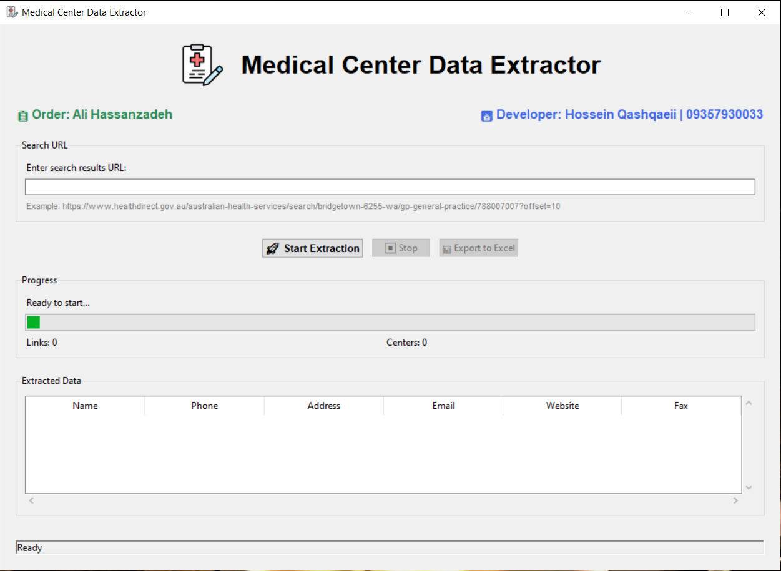Screen dimensions: 781x571
Task: Focus the search results URL input field
Action: click(390, 187)
